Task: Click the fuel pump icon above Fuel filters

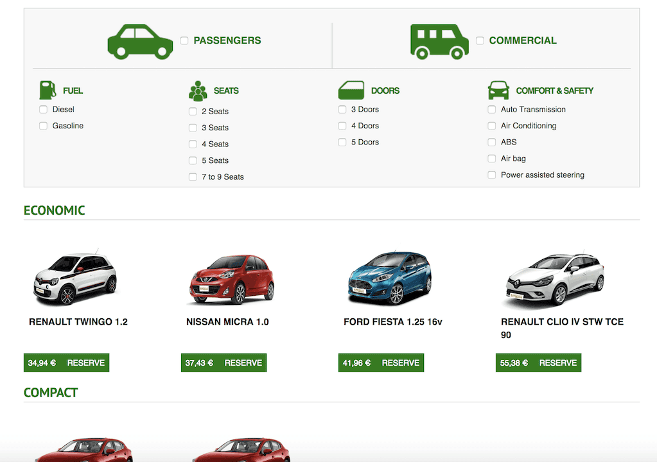Action: point(46,89)
